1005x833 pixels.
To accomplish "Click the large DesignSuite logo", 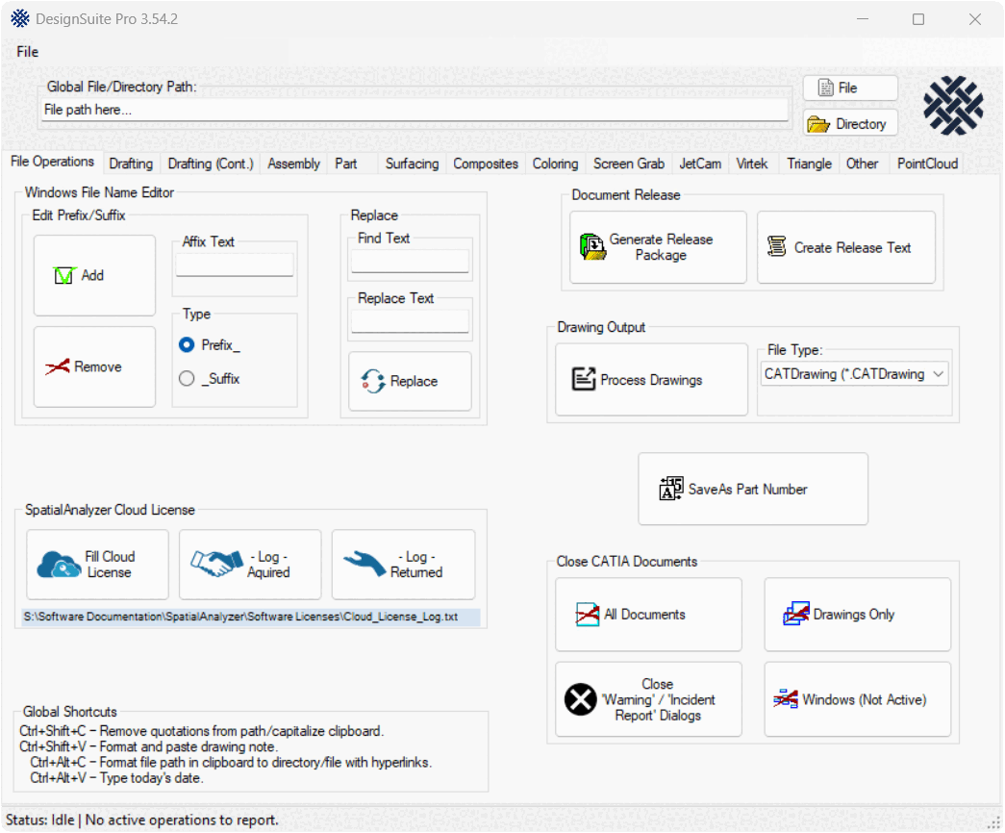I will point(953,106).
